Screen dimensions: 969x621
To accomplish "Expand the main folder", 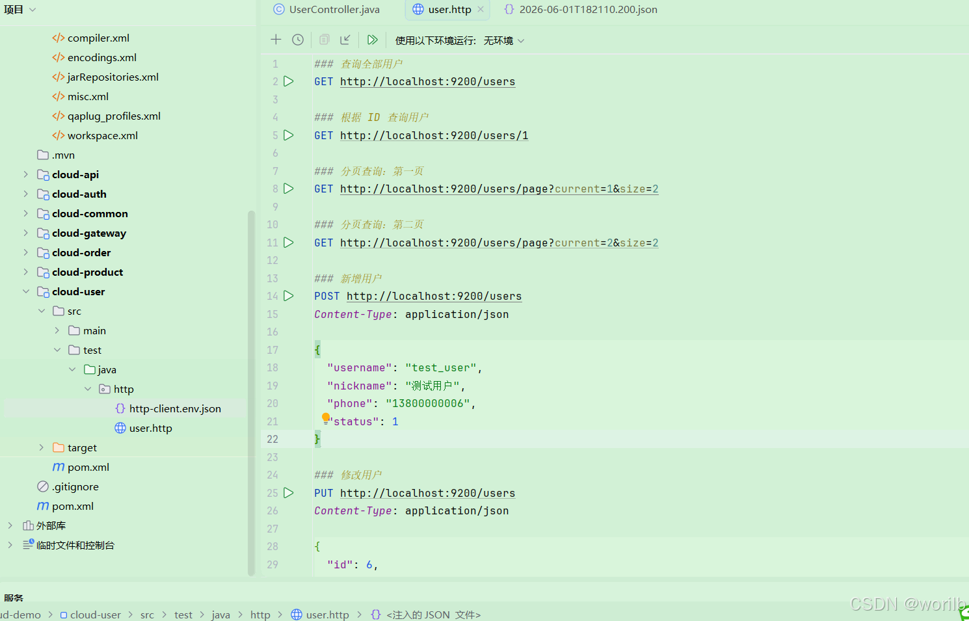I will pos(57,330).
